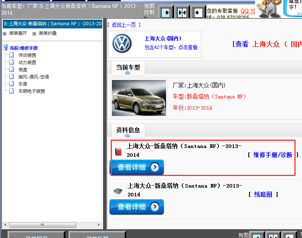Open the 维修手册/诊断 link
Screen dimensions: 302x238
click(273, 155)
